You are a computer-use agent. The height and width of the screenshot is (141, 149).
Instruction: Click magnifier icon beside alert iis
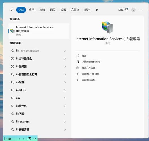[12, 90]
